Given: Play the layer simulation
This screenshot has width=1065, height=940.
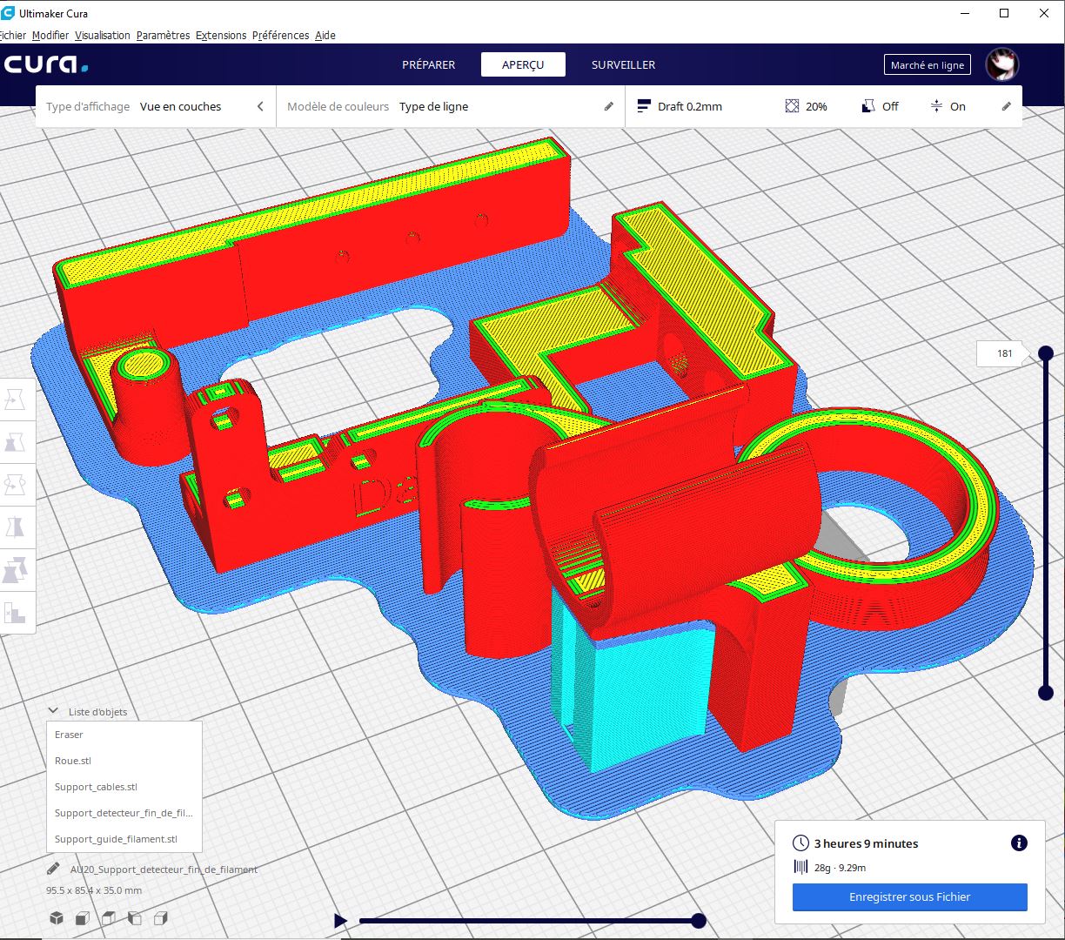Looking at the screenshot, I should click(340, 920).
